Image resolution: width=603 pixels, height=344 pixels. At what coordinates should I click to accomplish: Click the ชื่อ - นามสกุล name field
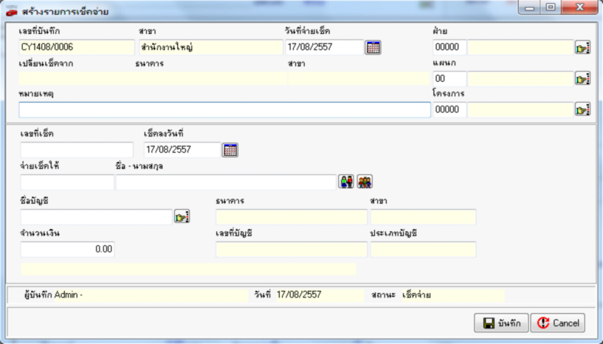click(x=226, y=182)
